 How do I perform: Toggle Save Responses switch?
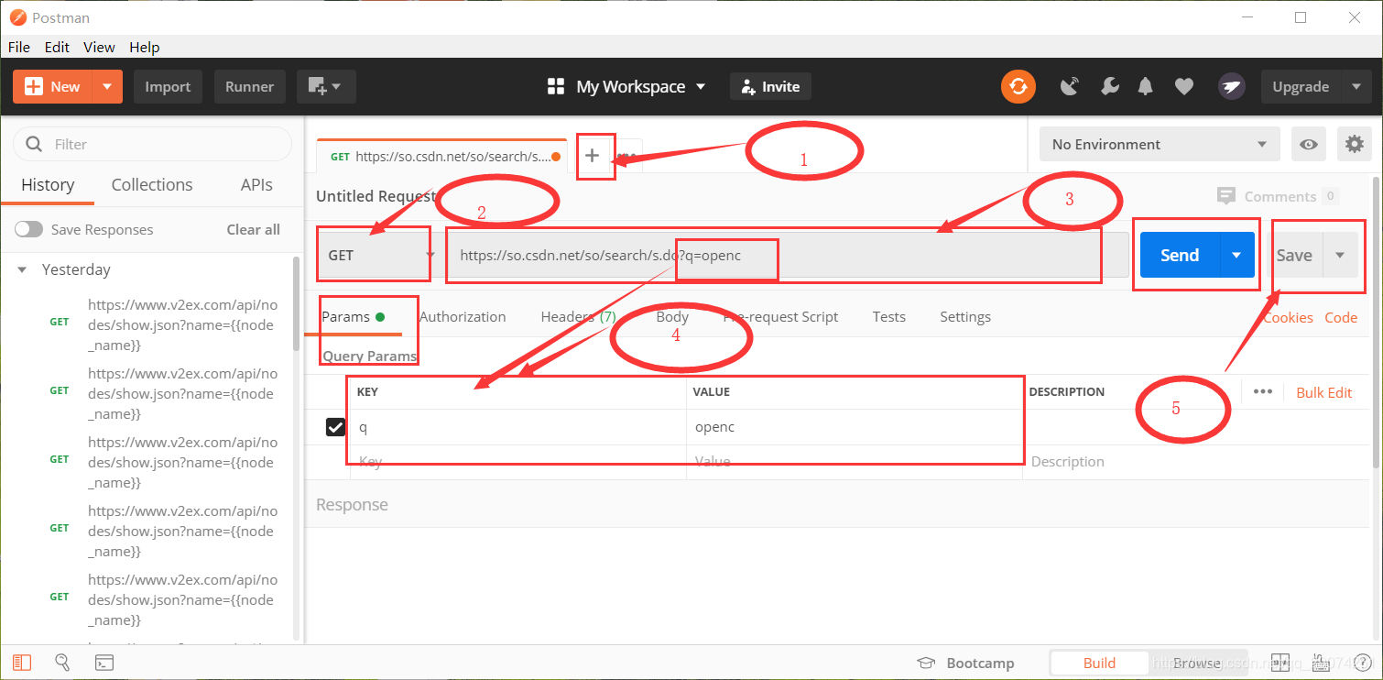[x=28, y=229]
